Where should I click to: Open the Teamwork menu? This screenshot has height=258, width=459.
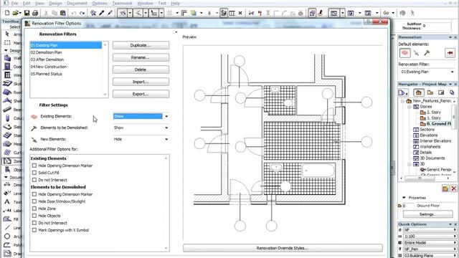[x=122, y=3]
